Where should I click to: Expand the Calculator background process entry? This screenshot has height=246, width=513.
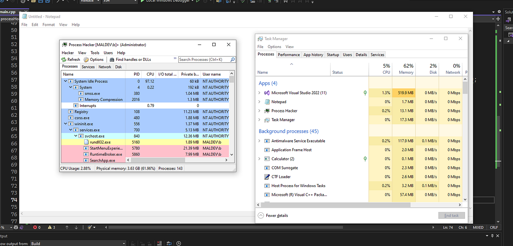coord(260,159)
